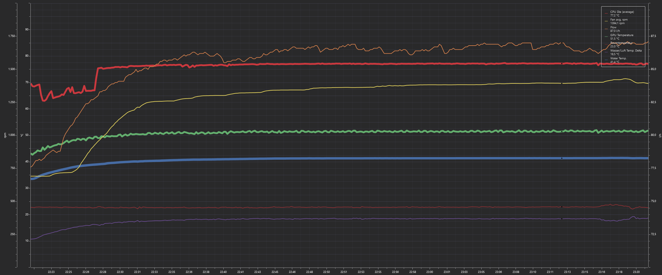The width and height of the screenshot is (662, 275).
Task: Click the '82,5' tick on the l/h axis
Action: 654,102
